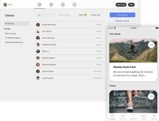Open Murphy Mason's client row name
This screenshot has width=159, height=121.
49,58
